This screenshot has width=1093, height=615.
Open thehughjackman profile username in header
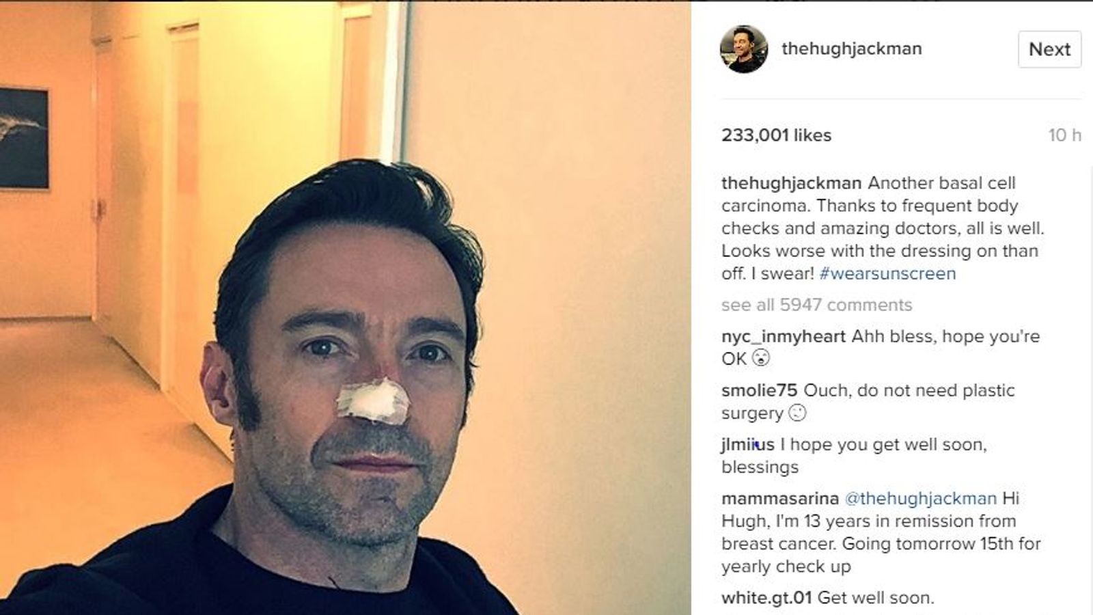coord(852,49)
